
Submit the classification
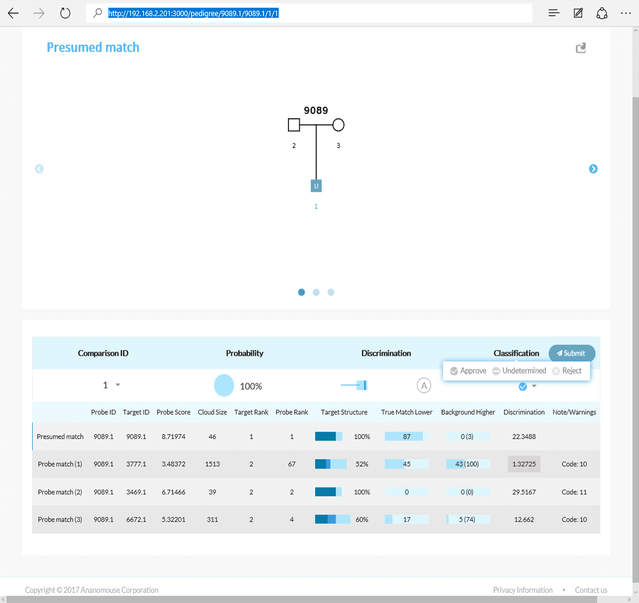pos(572,353)
